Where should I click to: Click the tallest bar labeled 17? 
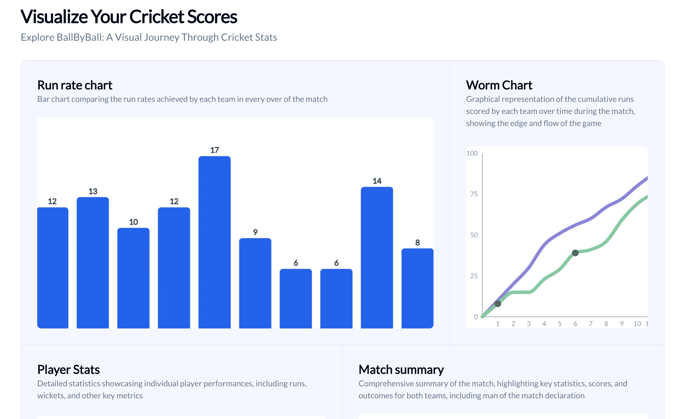click(x=214, y=242)
